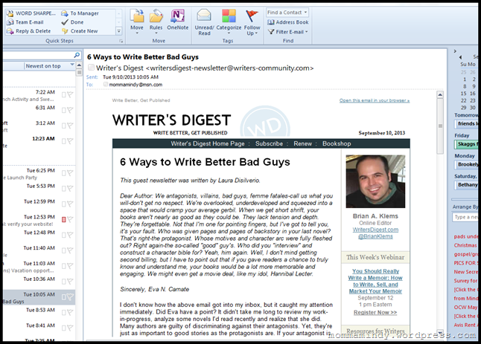Collapse the To-Do Bar chevron

[x=455, y=51]
